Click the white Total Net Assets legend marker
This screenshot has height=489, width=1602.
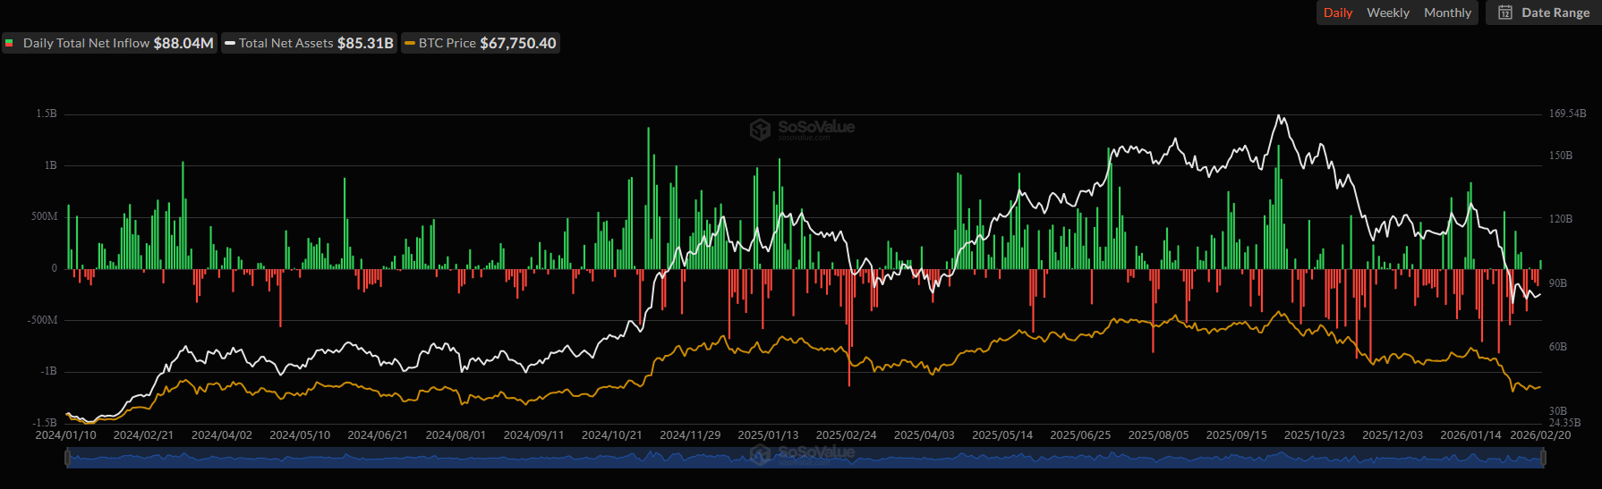(x=230, y=43)
